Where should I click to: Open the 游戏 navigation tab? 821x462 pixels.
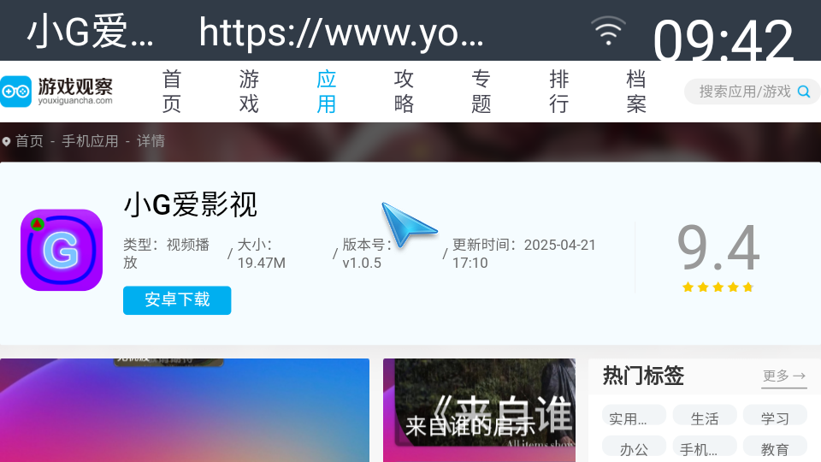pyautogui.click(x=249, y=92)
